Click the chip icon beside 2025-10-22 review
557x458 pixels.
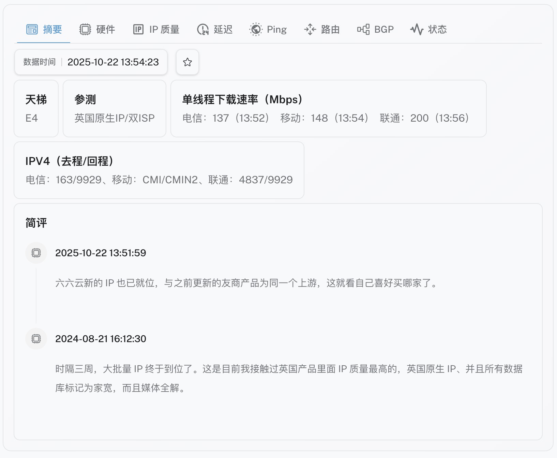tap(36, 253)
